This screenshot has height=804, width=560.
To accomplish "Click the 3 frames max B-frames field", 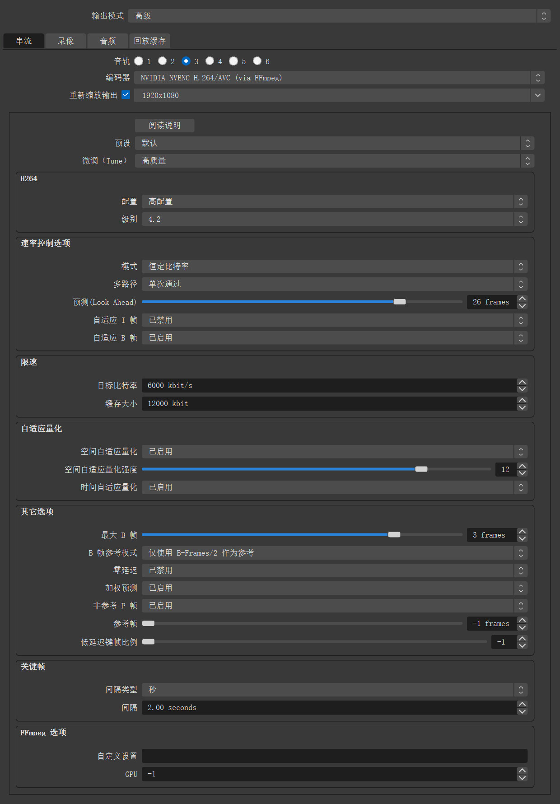I will click(x=492, y=535).
